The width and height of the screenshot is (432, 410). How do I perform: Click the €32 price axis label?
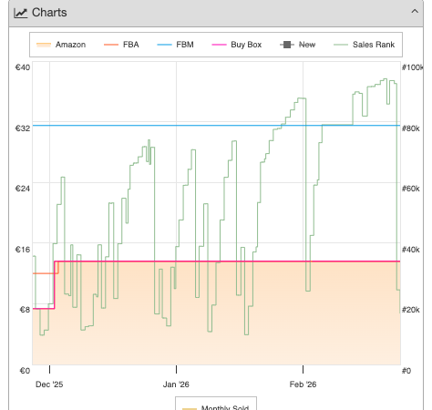pos(23,128)
